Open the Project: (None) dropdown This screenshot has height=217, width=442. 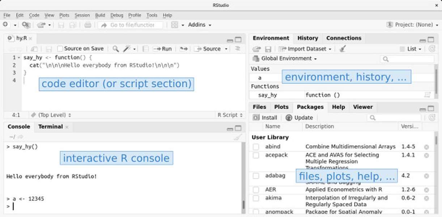pyautogui.click(x=412, y=25)
